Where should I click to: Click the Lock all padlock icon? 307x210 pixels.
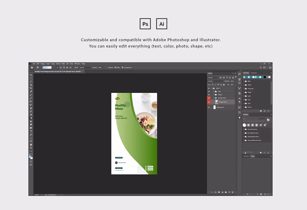(x=224, y=85)
